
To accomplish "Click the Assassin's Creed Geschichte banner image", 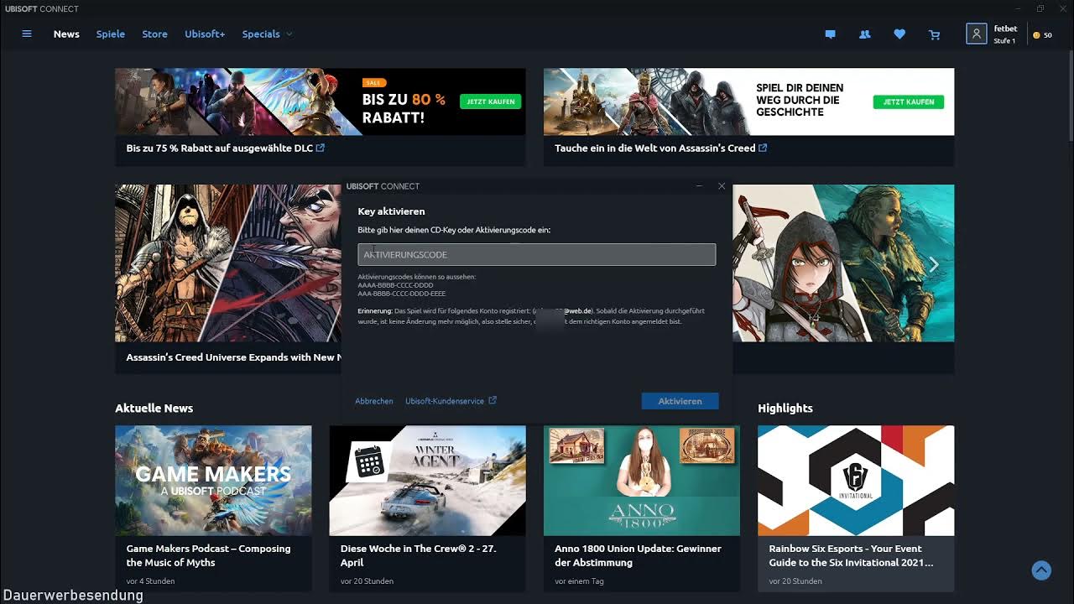I will point(749,102).
